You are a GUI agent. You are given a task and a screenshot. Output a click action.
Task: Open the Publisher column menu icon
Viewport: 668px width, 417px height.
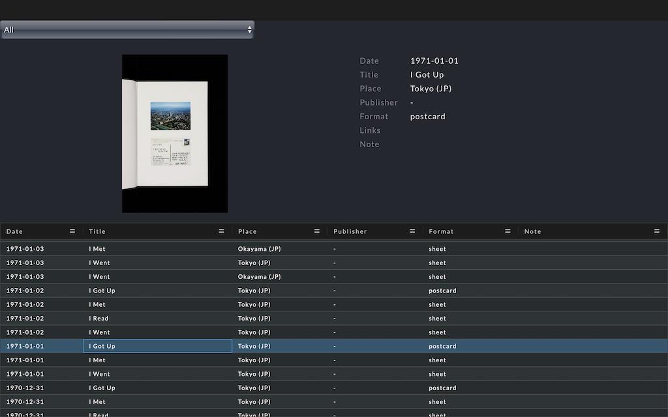[x=412, y=231]
